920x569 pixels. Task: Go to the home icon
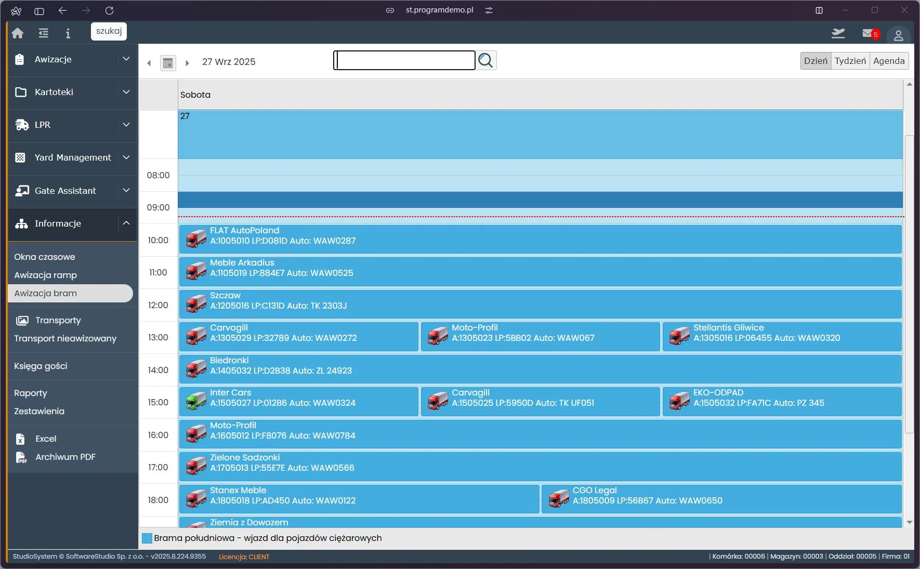tap(18, 33)
